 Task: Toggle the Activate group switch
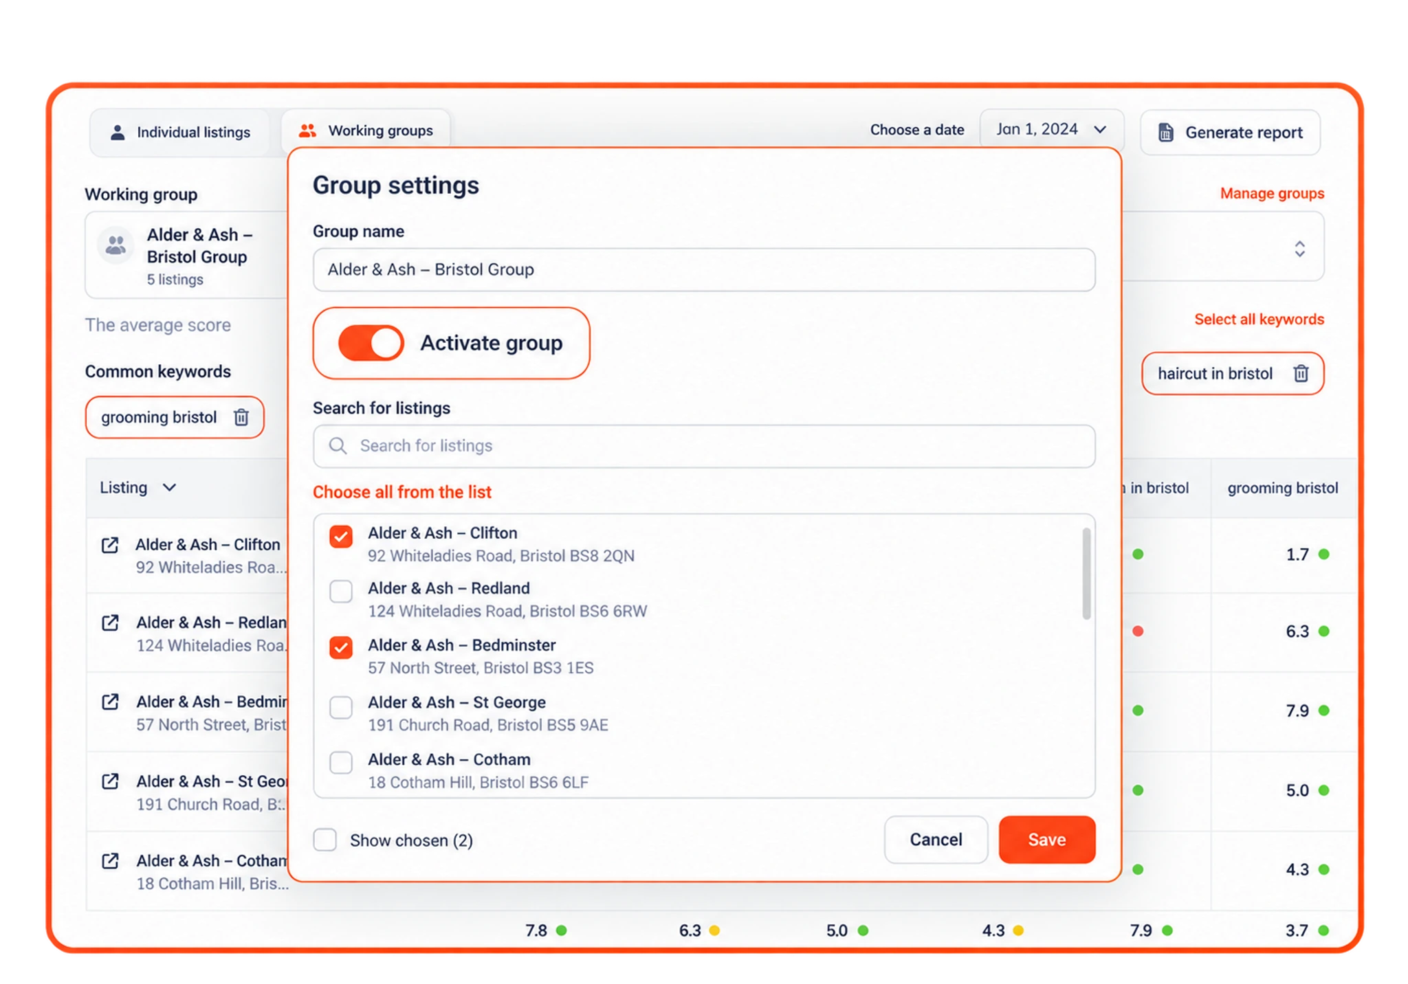(x=371, y=343)
